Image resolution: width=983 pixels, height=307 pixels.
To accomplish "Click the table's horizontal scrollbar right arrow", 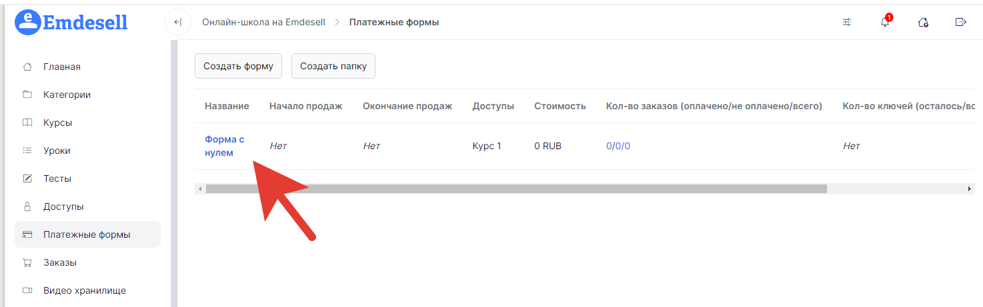I will pyautogui.click(x=969, y=189).
